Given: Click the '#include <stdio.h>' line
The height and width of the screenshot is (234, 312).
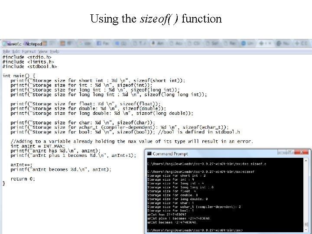Looking at the screenshot, I should click(27, 57).
